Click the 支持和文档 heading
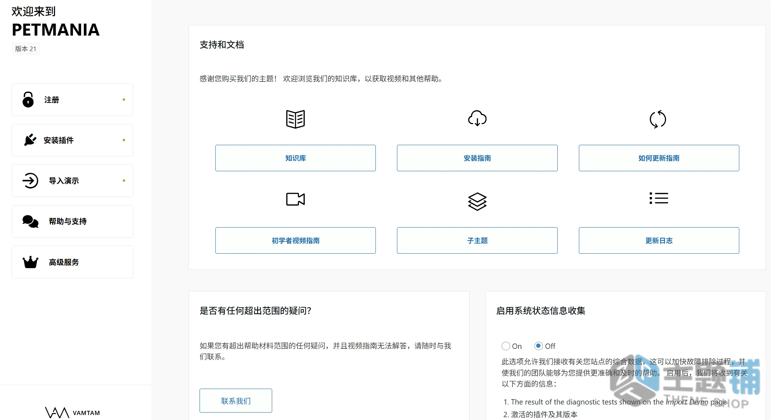771x420 pixels. [222, 45]
